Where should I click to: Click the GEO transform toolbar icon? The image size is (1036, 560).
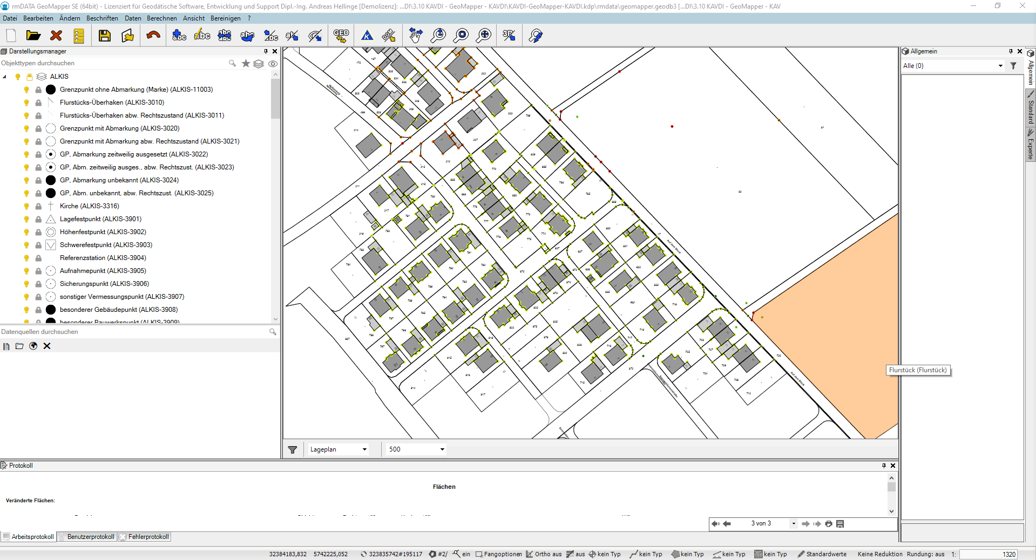click(x=341, y=36)
